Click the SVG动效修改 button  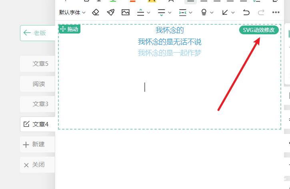point(259,30)
